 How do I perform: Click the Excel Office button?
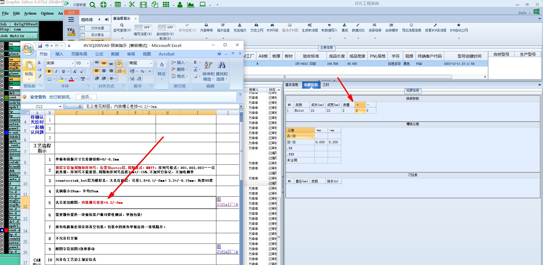28,49
